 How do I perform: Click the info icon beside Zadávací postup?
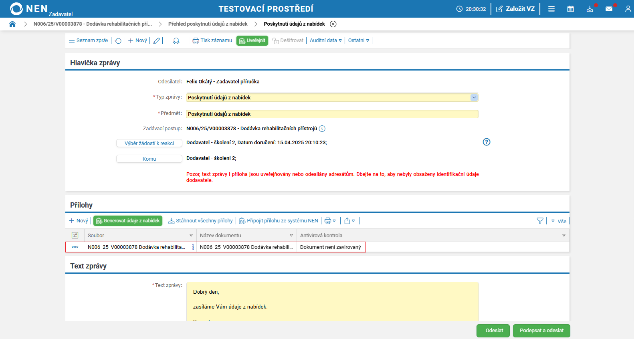point(322,129)
